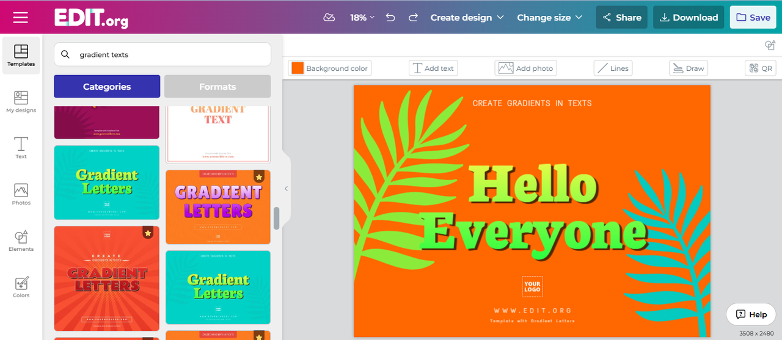Open the Colors sidebar panel
The image size is (782, 340).
(21, 287)
